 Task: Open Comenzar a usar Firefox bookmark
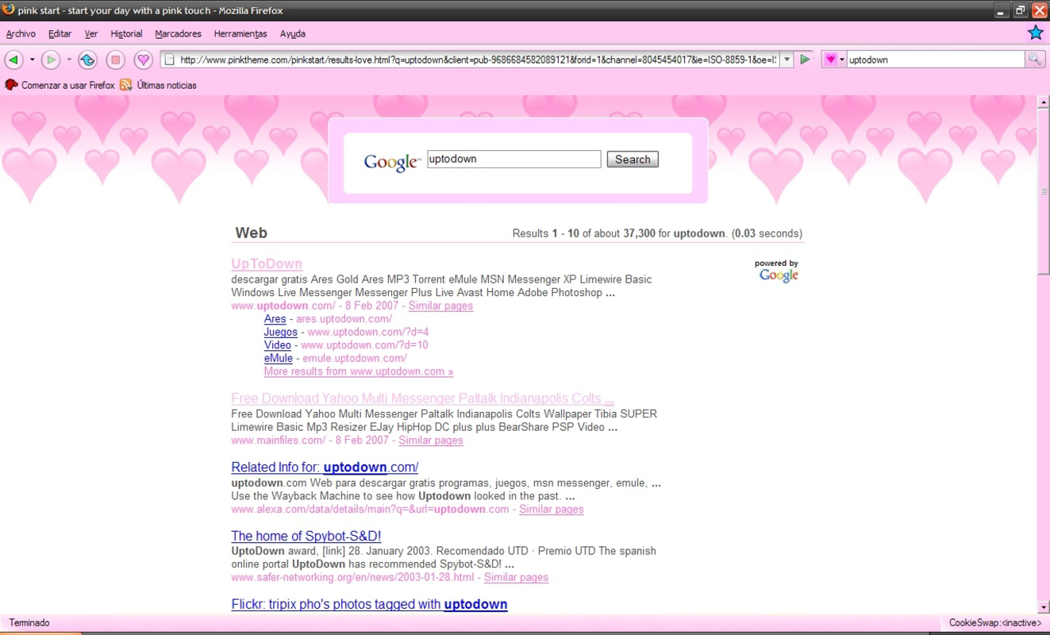(x=60, y=85)
